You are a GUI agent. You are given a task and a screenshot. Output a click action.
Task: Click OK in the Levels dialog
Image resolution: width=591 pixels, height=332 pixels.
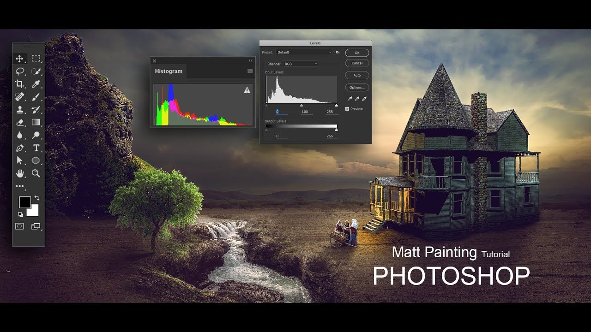[x=357, y=53]
